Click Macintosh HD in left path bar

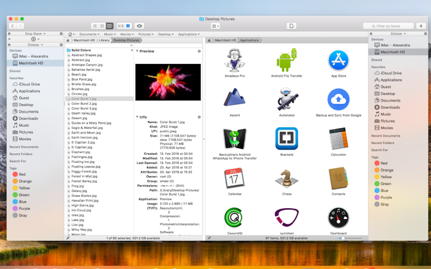tap(84, 40)
